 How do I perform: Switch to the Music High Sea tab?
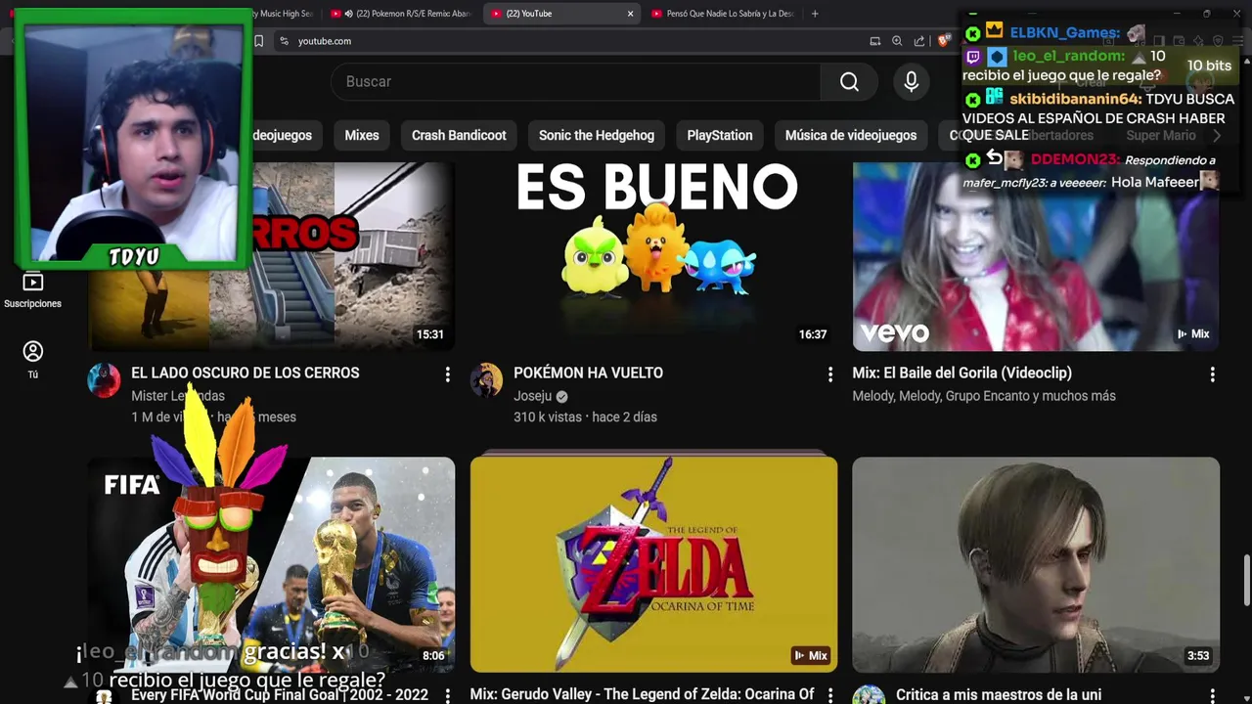coord(284,14)
